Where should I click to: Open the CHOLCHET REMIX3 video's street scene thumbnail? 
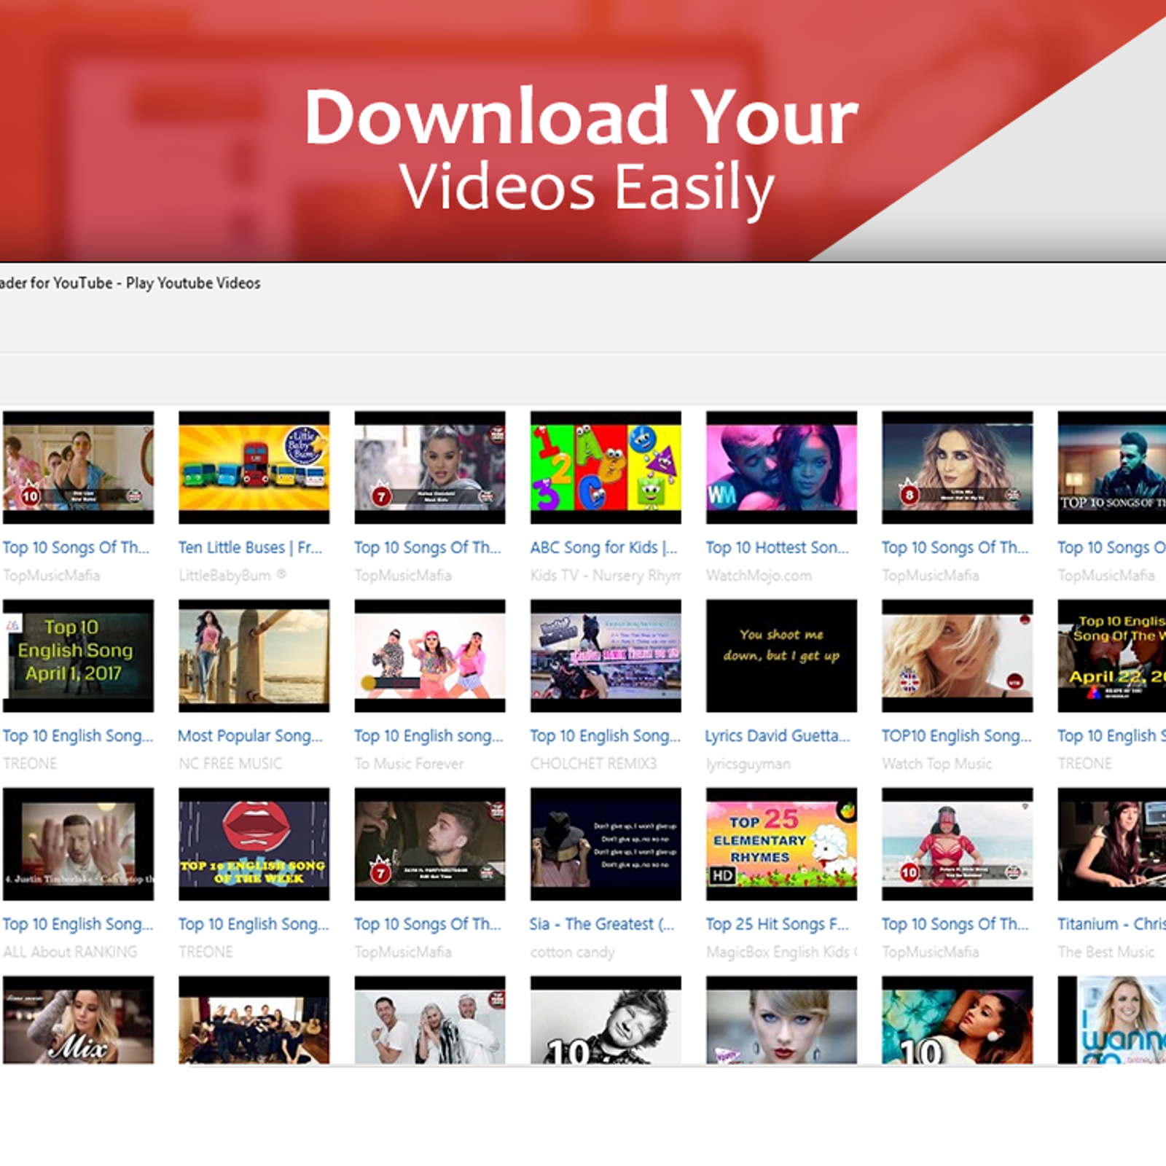606,656
